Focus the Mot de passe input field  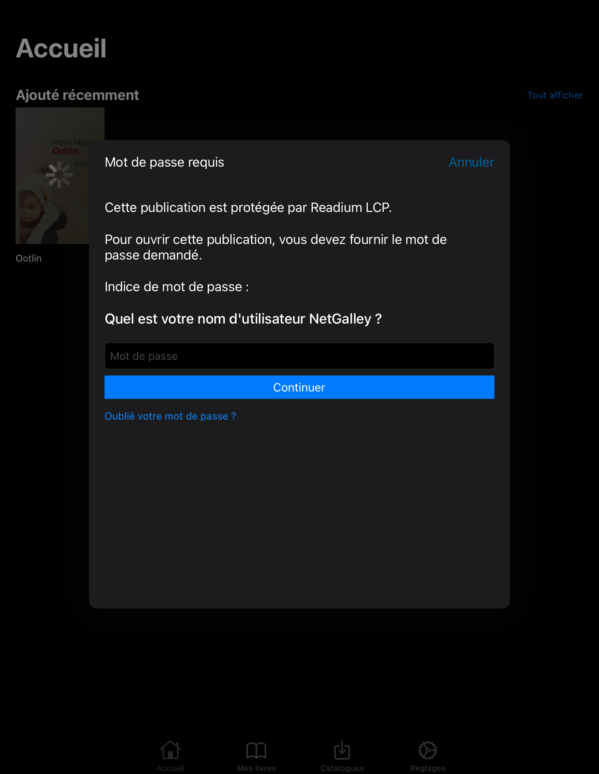299,356
